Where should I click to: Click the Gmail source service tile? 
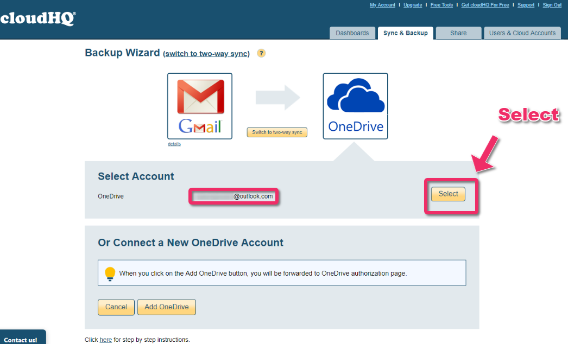[200, 106]
